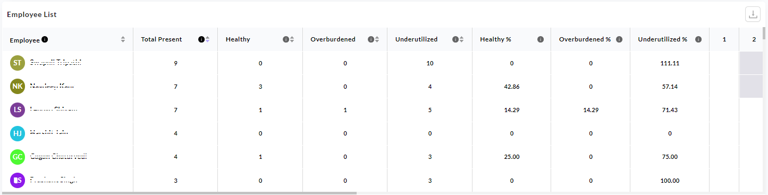Click the Healthy column info icon
The image size is (768, 195).
[x=286, y=39]
